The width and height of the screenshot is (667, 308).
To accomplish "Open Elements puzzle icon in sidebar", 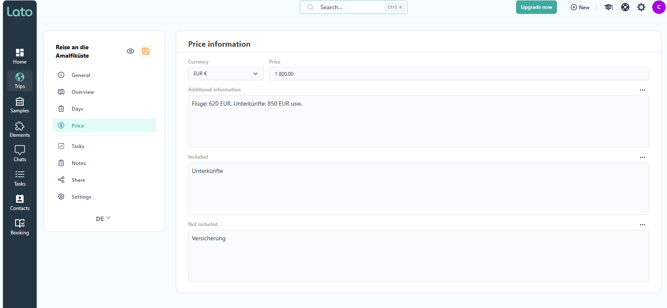I will pos(20,130).
